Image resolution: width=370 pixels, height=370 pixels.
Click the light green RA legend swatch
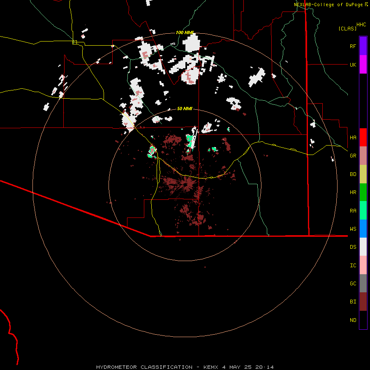(x=363, y=210)
